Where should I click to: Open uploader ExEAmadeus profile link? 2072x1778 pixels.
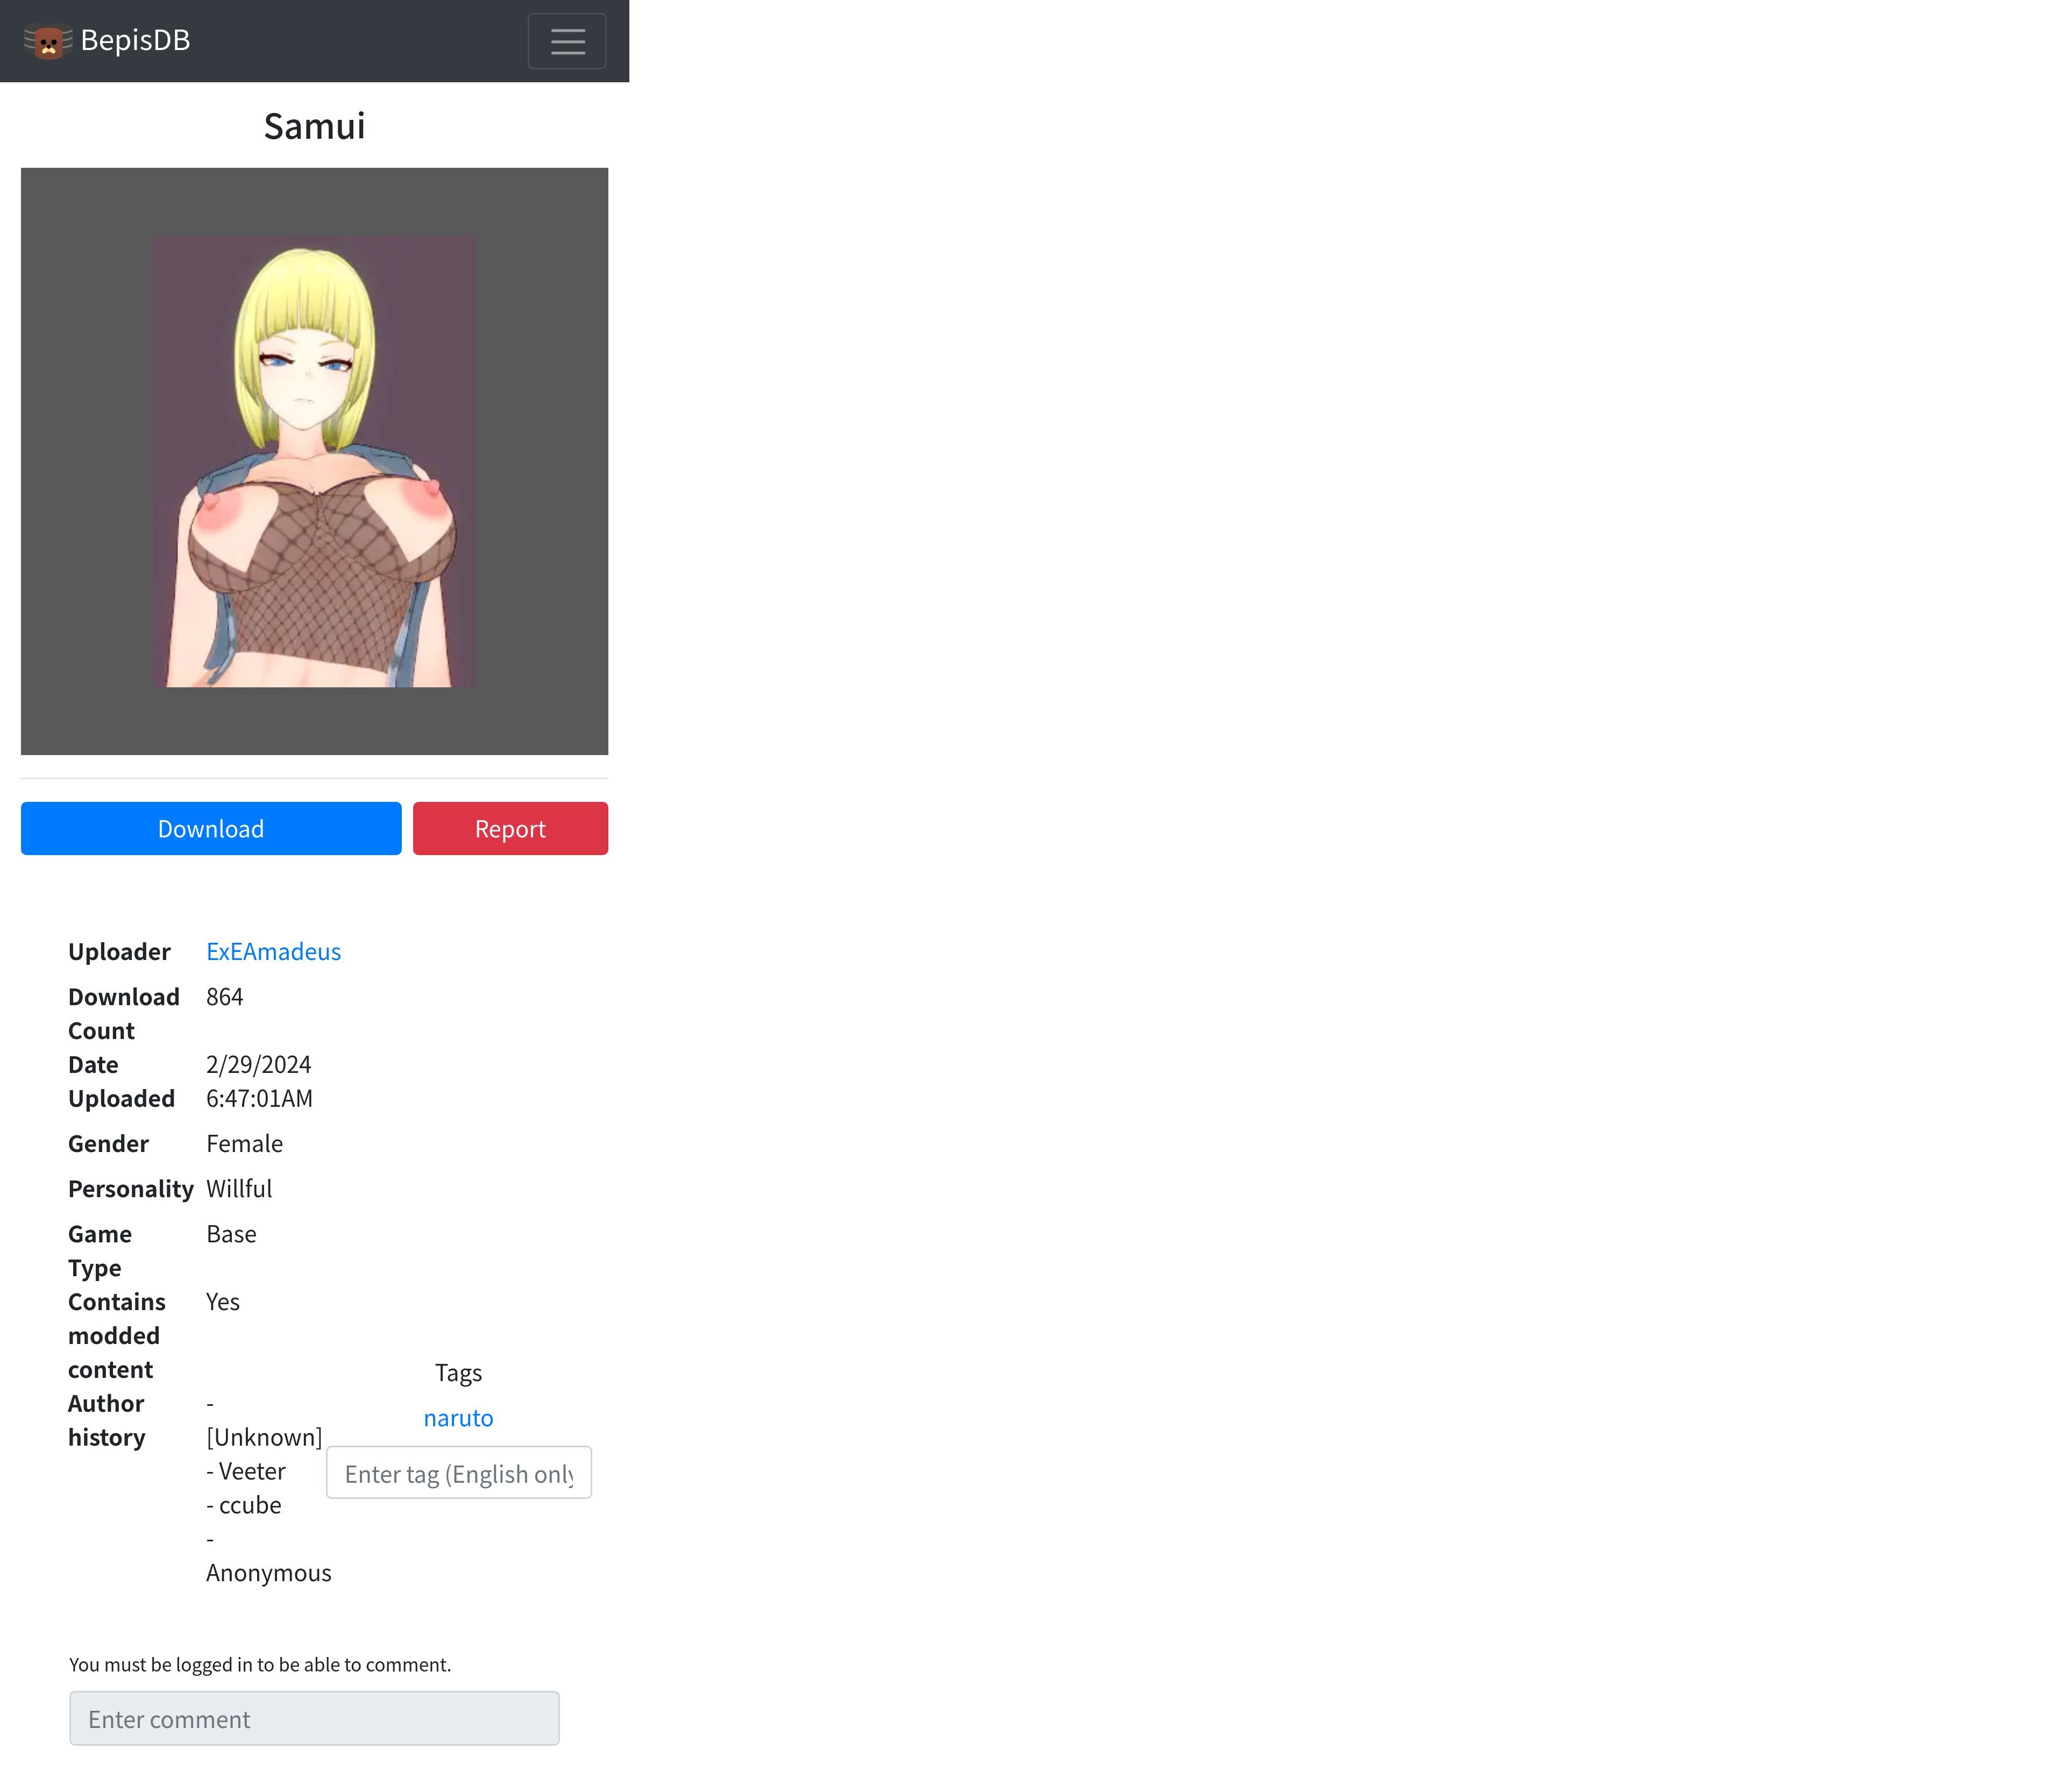click(273, 951)
